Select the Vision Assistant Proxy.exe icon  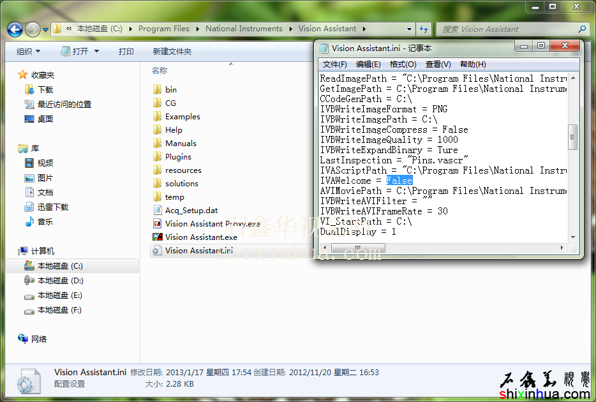pyautogui.click(x=157, y=223)
